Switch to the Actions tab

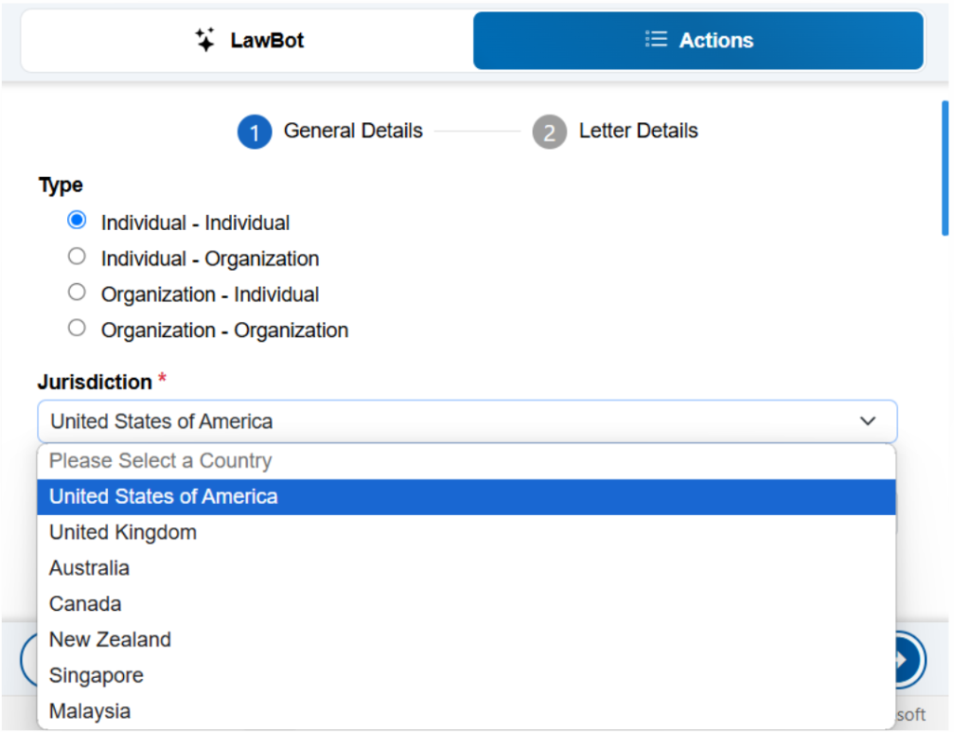click(x=699, y=40)
